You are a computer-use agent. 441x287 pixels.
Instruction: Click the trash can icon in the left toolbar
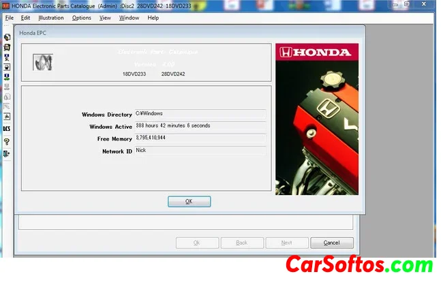[7, 47]
